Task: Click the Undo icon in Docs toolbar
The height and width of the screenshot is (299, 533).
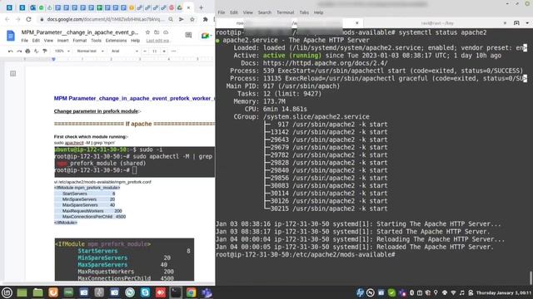Action: point(11,51)
